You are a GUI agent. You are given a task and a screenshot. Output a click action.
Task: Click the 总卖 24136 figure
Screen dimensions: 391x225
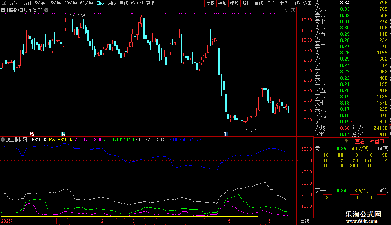tap(381, 128)
